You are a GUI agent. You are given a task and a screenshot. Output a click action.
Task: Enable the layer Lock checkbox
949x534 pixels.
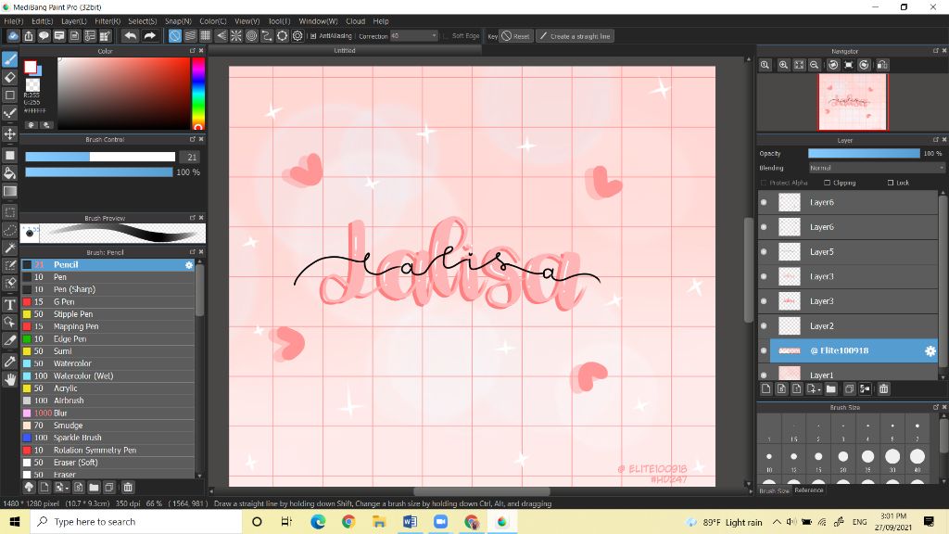point(891,183)
